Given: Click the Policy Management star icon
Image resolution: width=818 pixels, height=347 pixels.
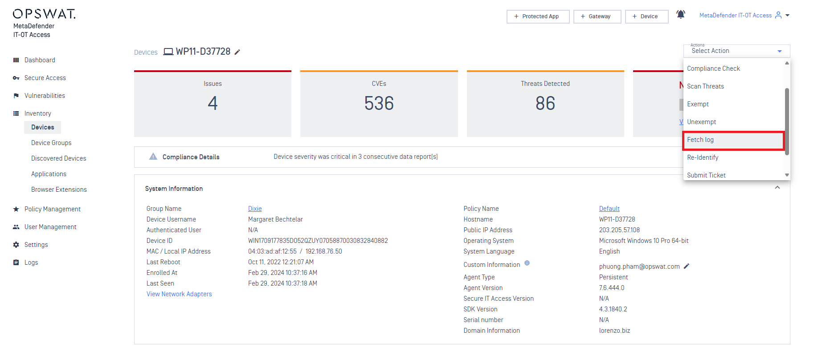Looking at the screenshot, I should 16,209.
